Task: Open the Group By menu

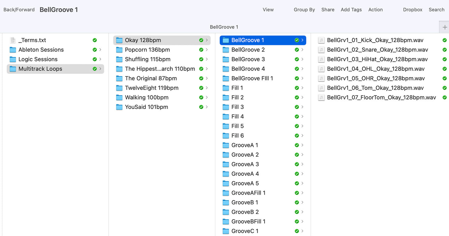Action: (304, 10)
